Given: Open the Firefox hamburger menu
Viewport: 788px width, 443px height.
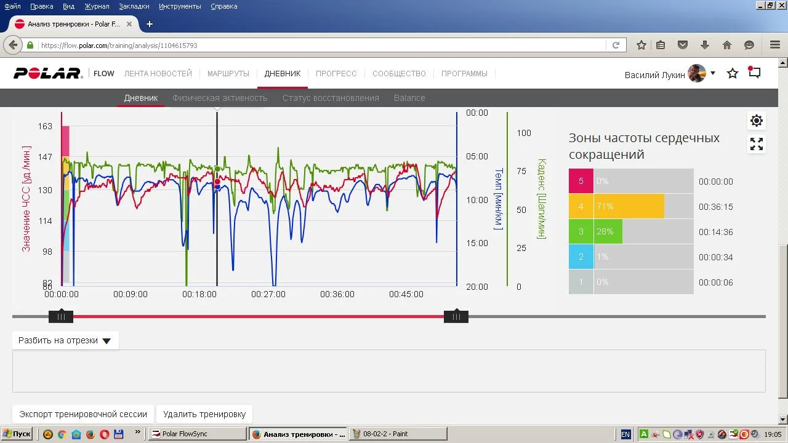Looking at the screenshot, I should [775, 45].
